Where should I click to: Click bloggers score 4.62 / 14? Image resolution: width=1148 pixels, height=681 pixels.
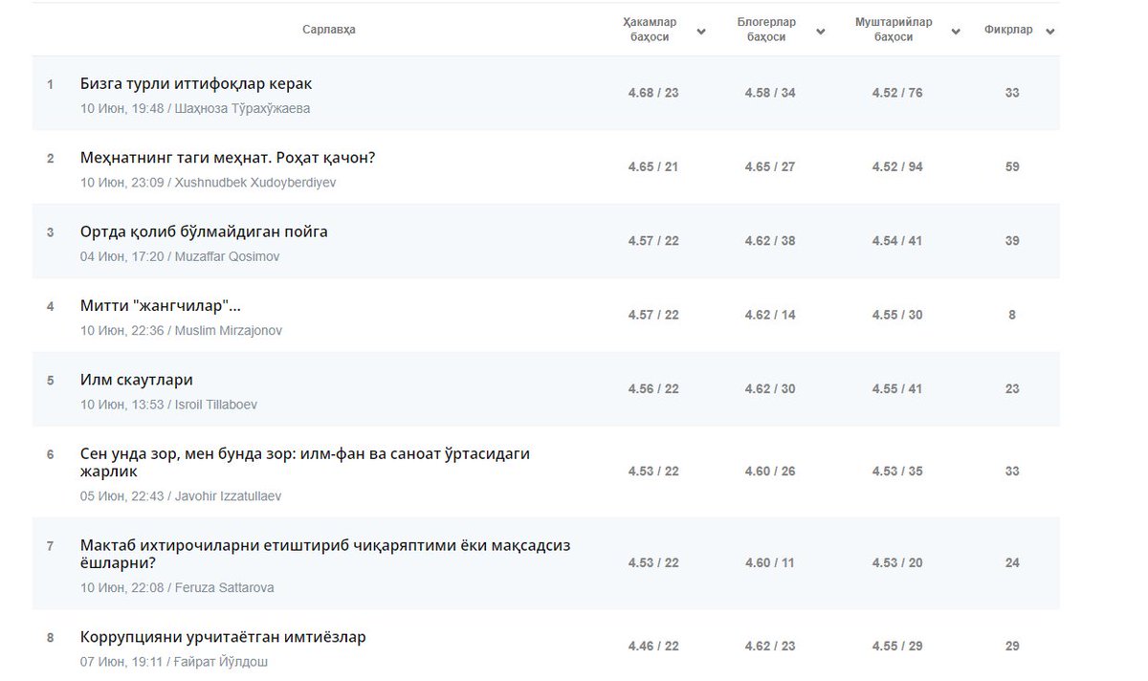[x=770, y=315]
